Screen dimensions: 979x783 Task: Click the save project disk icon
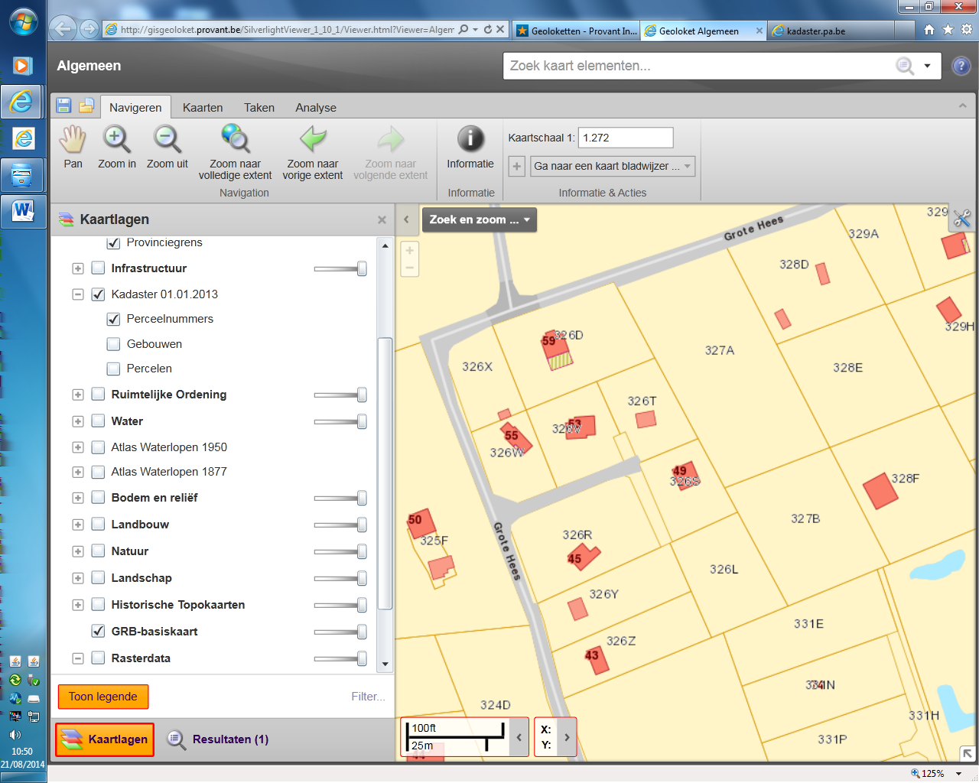[63, 106]
